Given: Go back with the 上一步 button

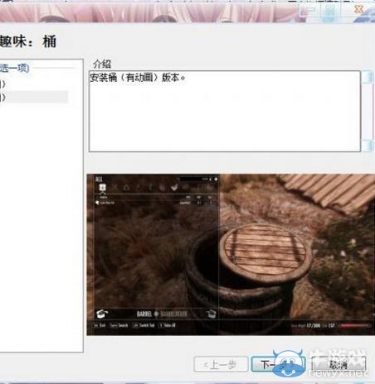Looking at the screenshot, I should tap(221, 364).
